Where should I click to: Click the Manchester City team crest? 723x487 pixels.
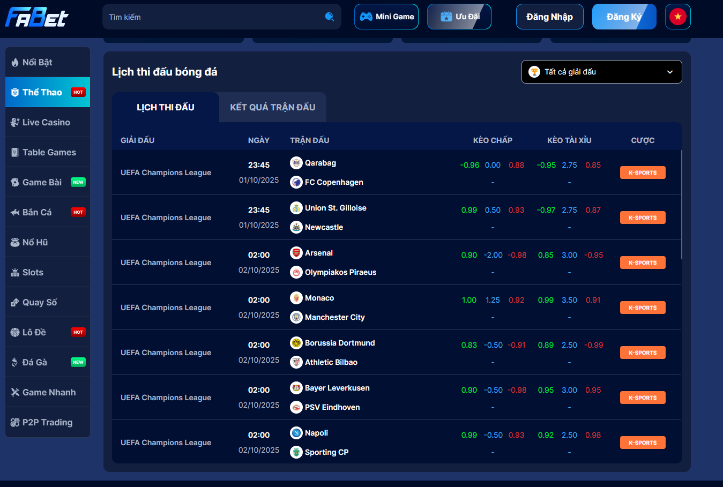[x=296, y=317]
